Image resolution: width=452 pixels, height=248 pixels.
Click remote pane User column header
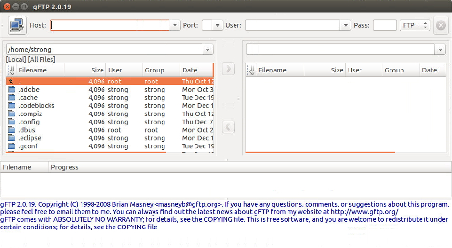364,70
